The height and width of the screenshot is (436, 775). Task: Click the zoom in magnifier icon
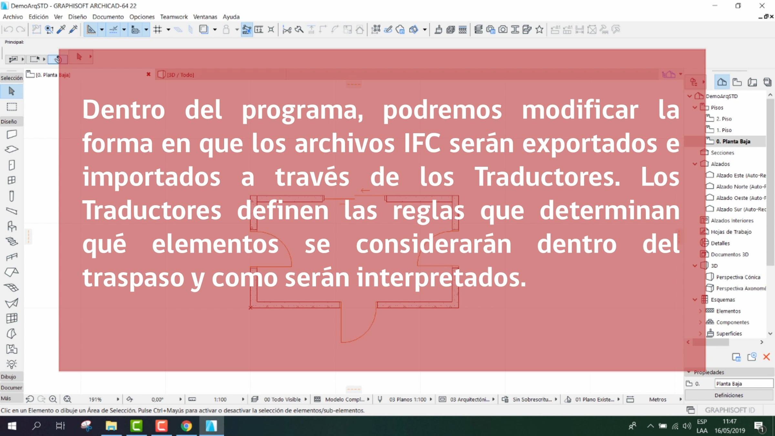pyautogui.click(x=53, y=399)
